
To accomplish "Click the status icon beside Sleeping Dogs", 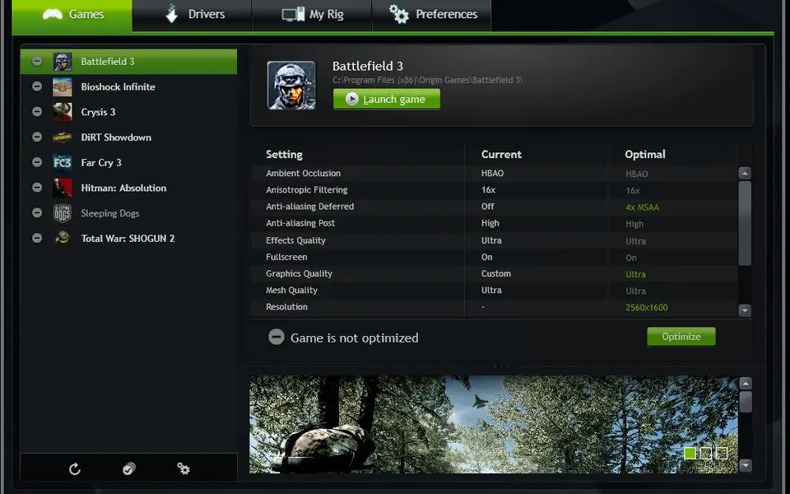I will 37,212.
